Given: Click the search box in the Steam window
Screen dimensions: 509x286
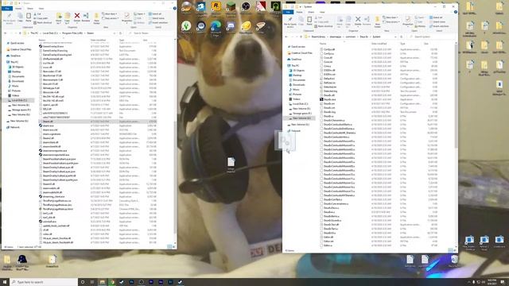Looking at the screenshot, I should [x=150, y=33].
